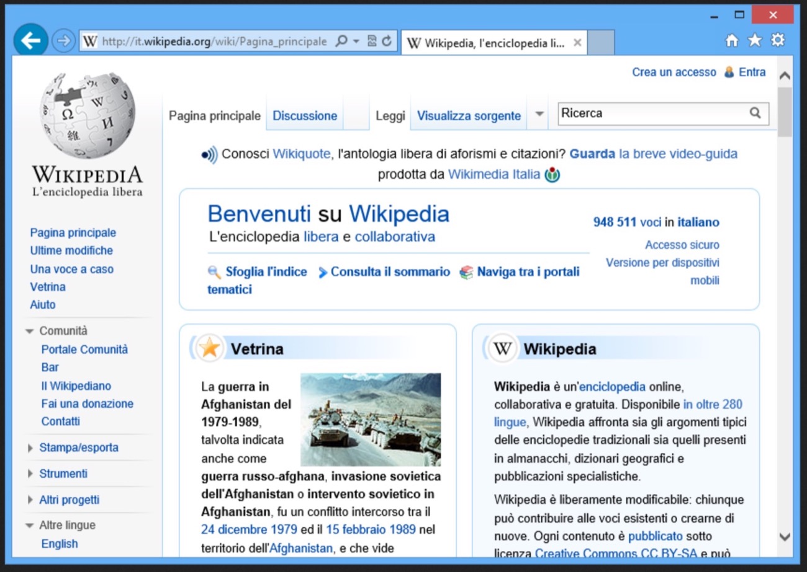Viewport: 807px width, 572px height.
Task: Click the browser Forward arrow button
Action: point(63,41)
